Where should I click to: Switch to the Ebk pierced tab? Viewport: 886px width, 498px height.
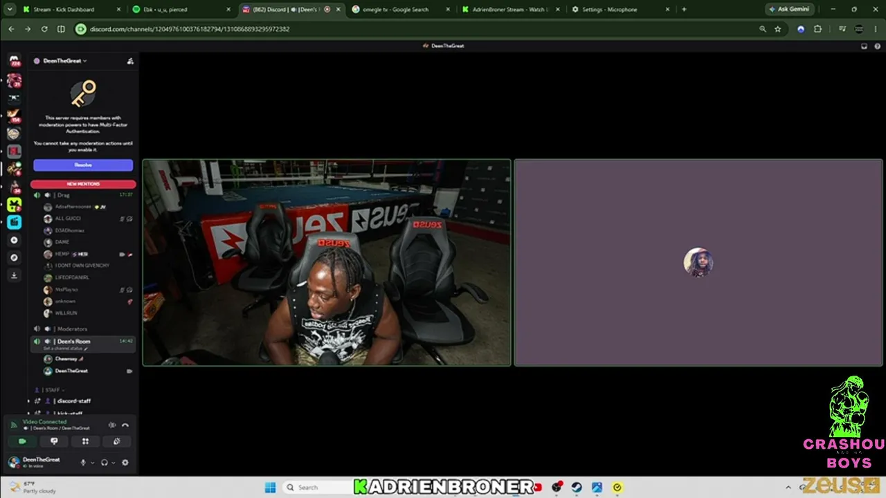[x=181, y=10]
